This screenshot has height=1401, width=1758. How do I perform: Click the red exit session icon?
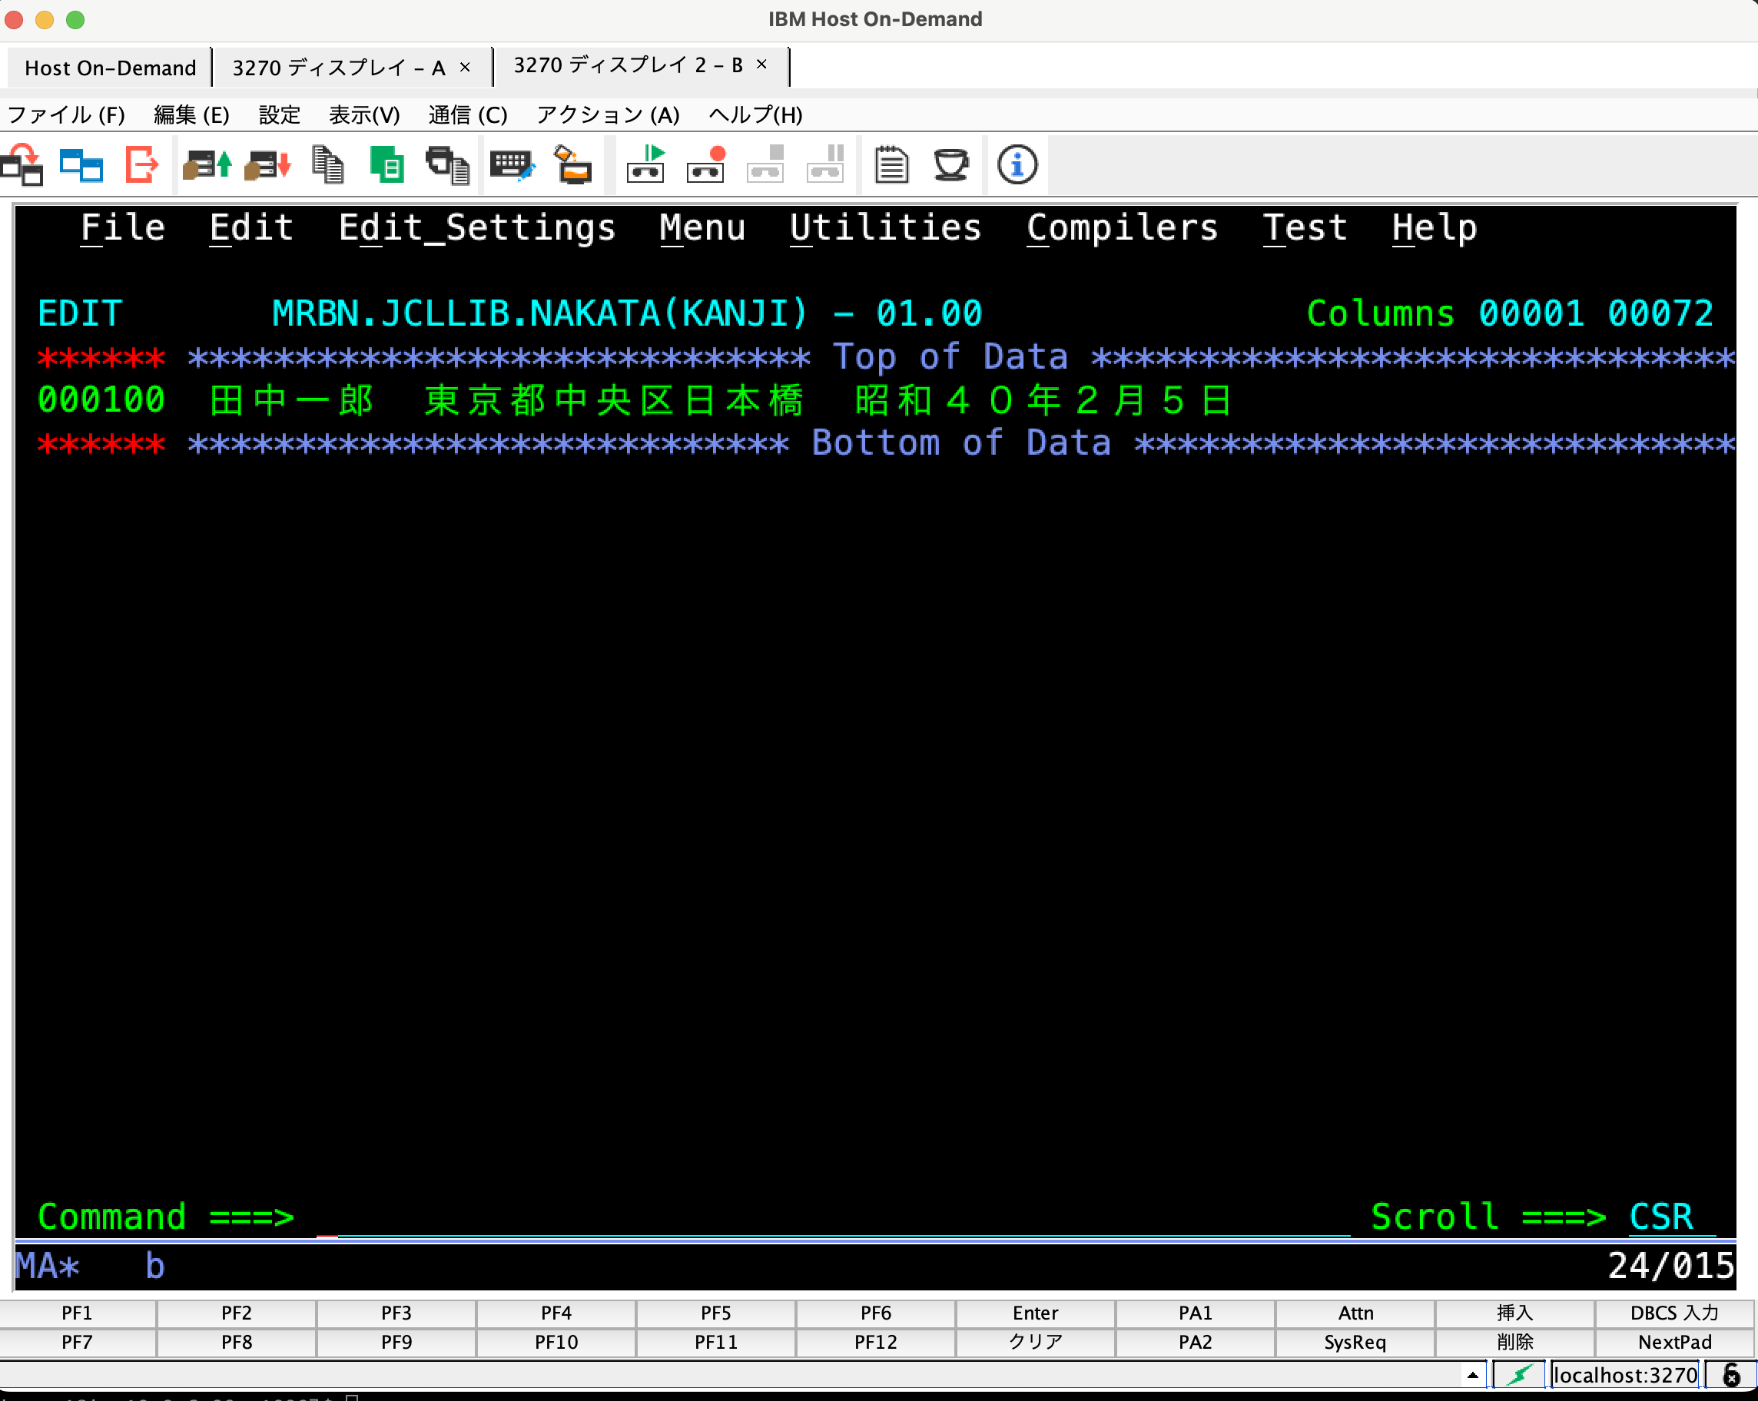(x=142, y=165)
